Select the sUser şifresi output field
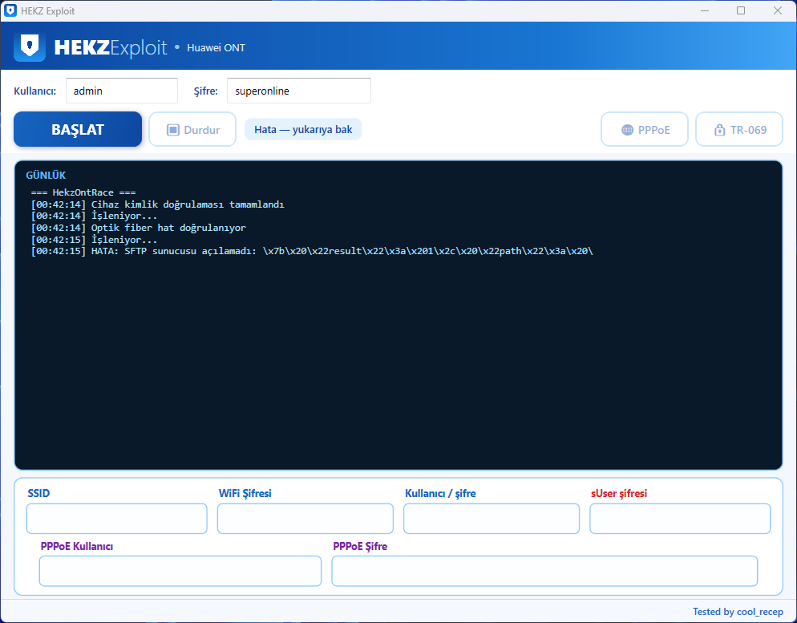Viewport: 797px width, 623px height. coord(680,519)
